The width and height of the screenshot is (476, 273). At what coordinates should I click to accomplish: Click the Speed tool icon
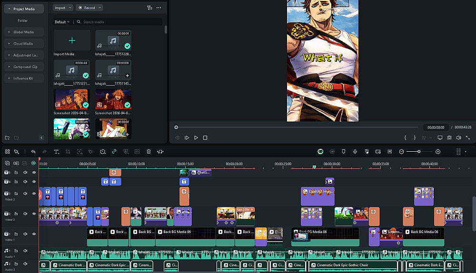pos(102,152)
